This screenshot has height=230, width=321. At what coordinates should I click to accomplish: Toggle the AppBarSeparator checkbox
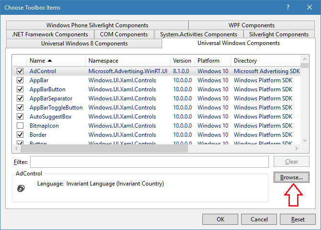(x=20, y=99)
